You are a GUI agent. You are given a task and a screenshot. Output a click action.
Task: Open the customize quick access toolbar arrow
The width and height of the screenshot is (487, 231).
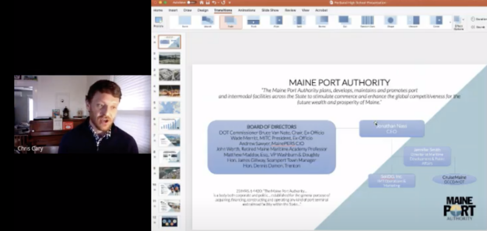229,2
